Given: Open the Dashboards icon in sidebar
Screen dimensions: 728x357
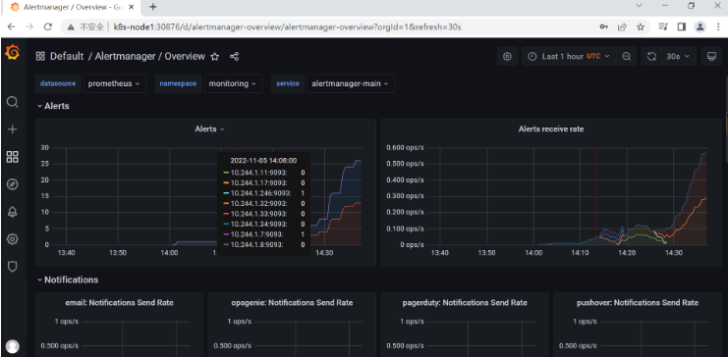Looking at the screenshot, I should (13, 157).
